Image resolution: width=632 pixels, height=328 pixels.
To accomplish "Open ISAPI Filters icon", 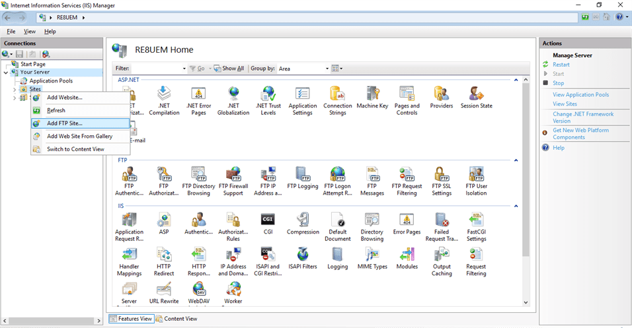I will [x=303, y=259].
